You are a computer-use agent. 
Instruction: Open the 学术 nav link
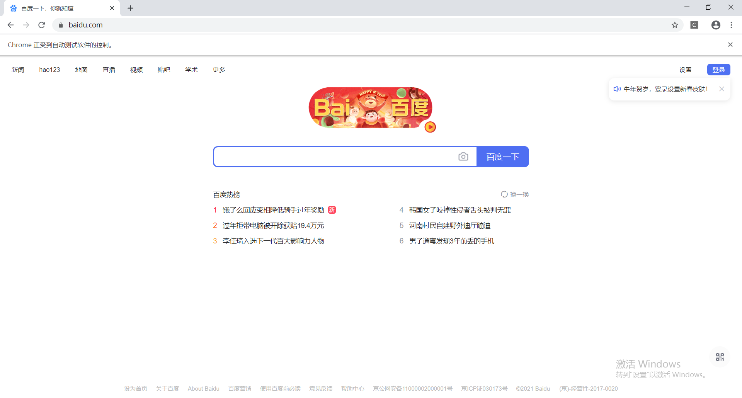[x=191, y=70]
